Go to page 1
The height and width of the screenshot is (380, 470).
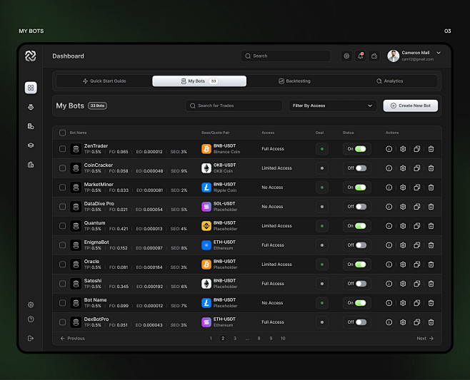click(x=211, y=339)
